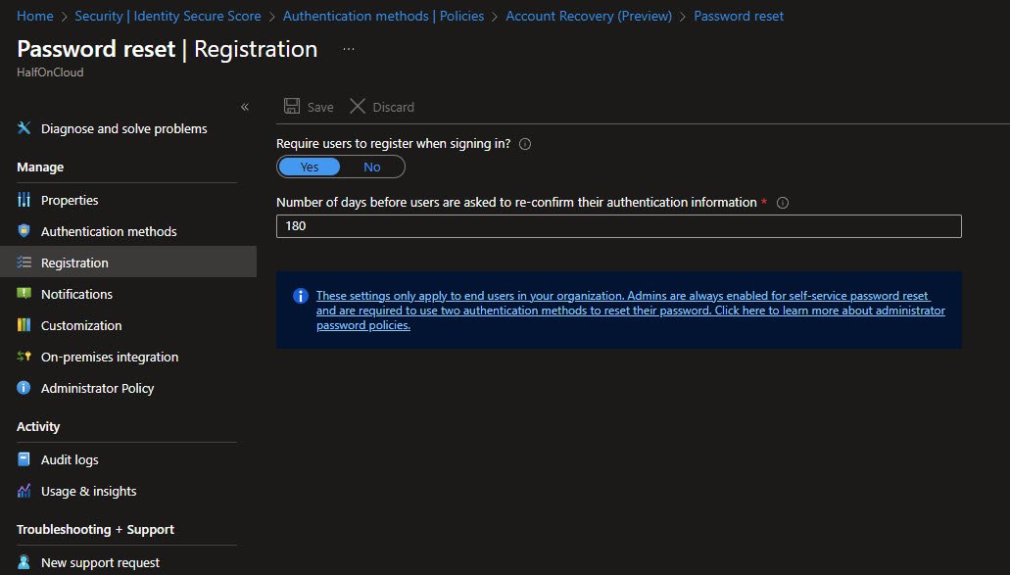Click the Discard button

coord(382,107)
